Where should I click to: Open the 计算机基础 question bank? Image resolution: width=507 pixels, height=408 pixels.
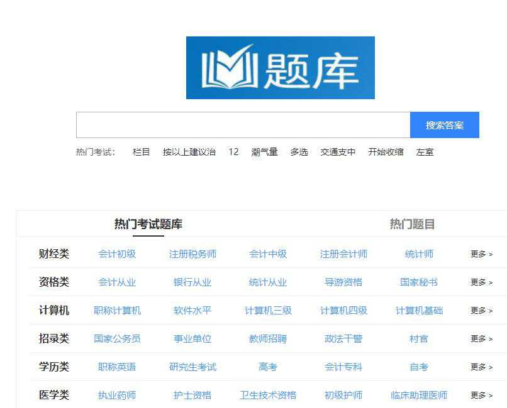[x=419, y=311]
